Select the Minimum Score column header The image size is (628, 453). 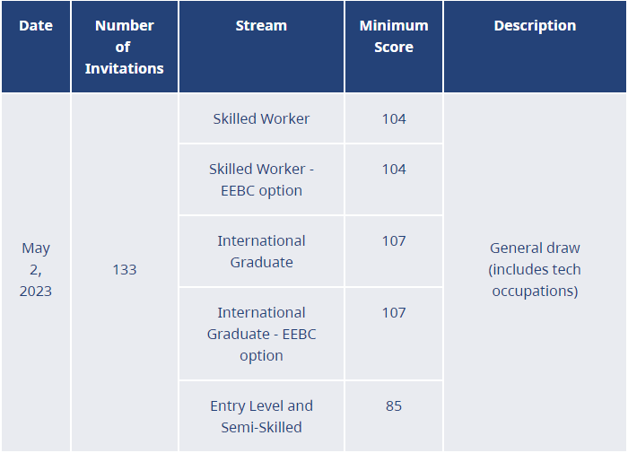[x=393, y=36]
